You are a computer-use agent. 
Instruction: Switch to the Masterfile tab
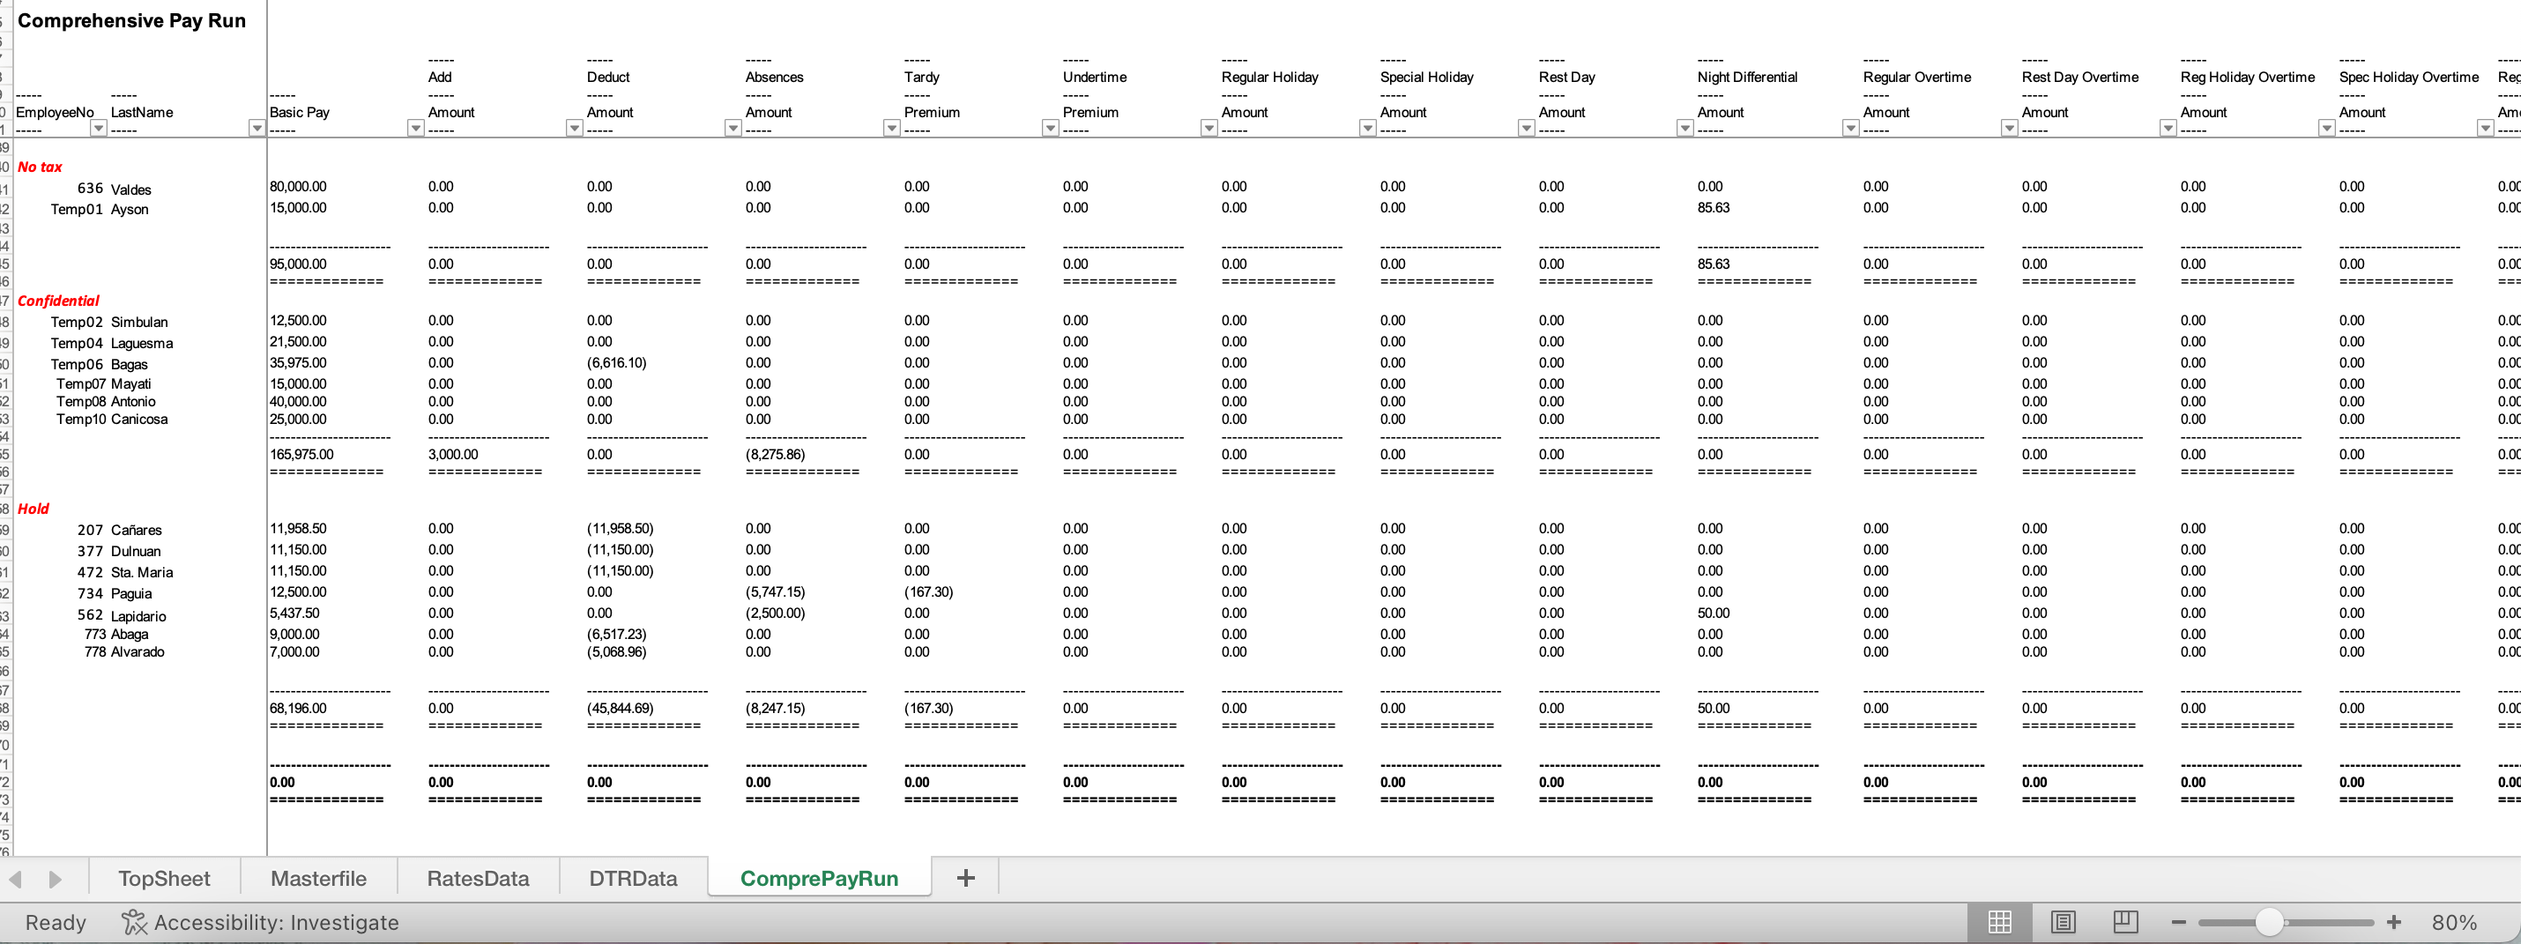click(318, 879)
